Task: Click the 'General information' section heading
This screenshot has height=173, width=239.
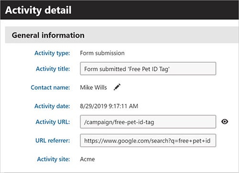Action: pos(48,35)
